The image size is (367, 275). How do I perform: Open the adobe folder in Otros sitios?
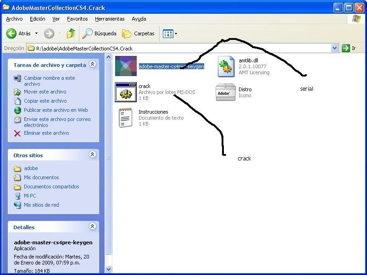31,168
